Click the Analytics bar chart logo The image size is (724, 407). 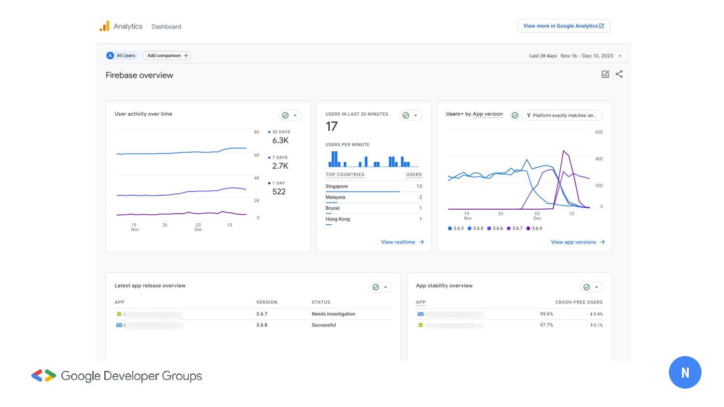pos(104,26)
